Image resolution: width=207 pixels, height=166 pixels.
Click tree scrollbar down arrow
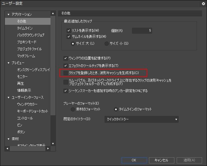pyautogui.click(x=53, y=144)
